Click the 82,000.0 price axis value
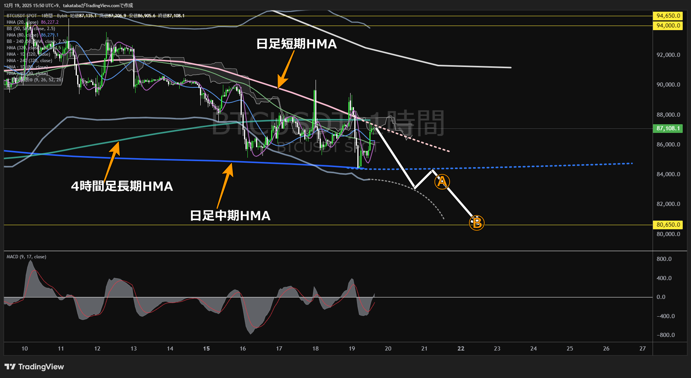The width and height of the screenshot is (691, 378). [x=668, y=204]
